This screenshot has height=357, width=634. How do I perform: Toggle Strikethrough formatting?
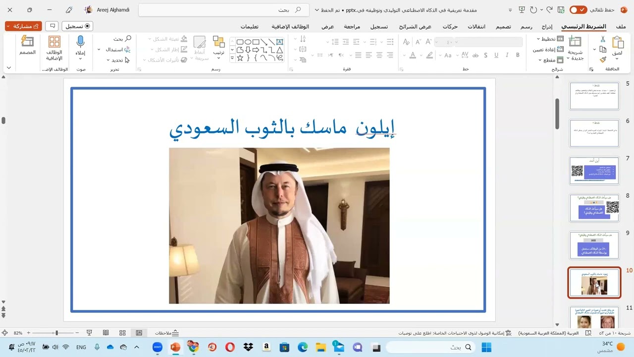[475, 55]
